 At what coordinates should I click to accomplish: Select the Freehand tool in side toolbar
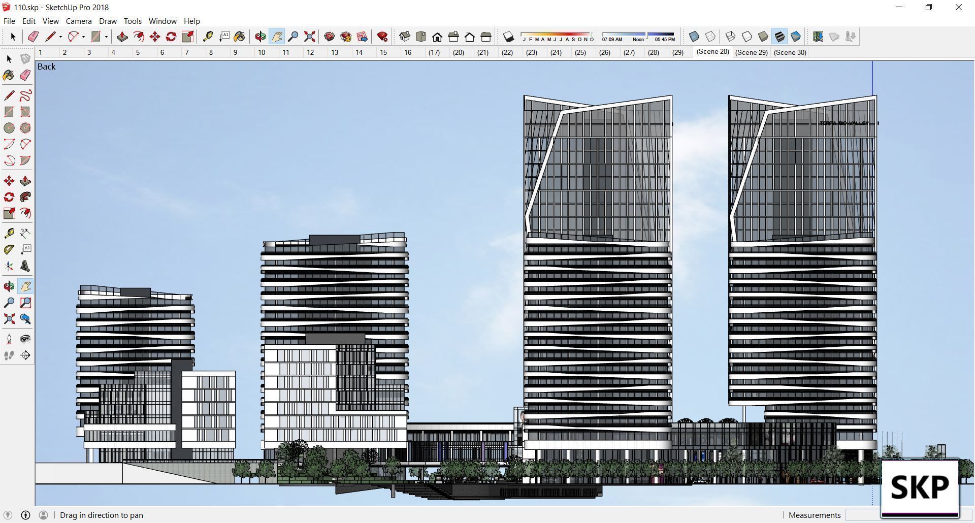click(x=25, y=95)
